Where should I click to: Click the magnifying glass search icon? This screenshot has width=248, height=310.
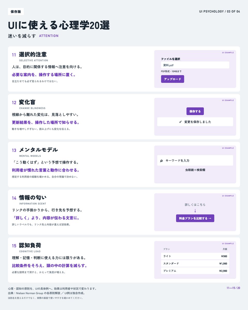point(161,161)
